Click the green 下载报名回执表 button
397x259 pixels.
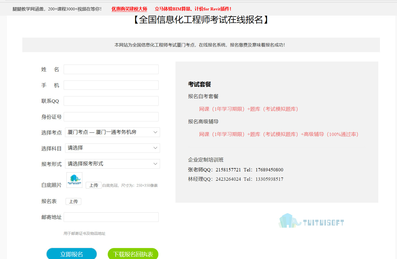(133, 254)
